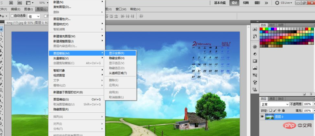Click the 不透明度 100% value field
The height and width of the screenshot is (136, 315).
pyautogui.click(x=308, y=104)
